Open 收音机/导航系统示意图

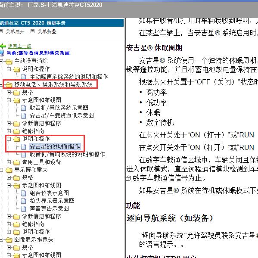tap(59, 108)
